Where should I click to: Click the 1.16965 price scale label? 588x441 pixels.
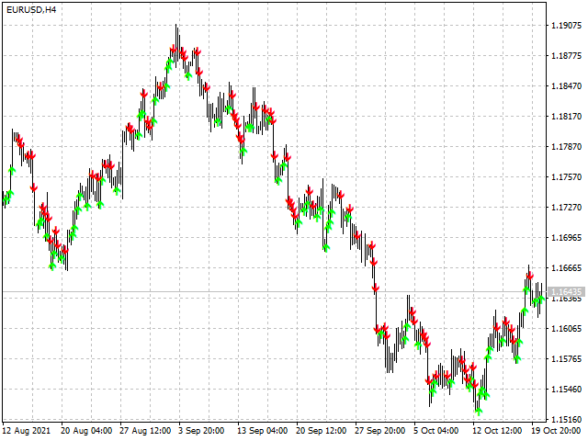click(x=566, y=238)
